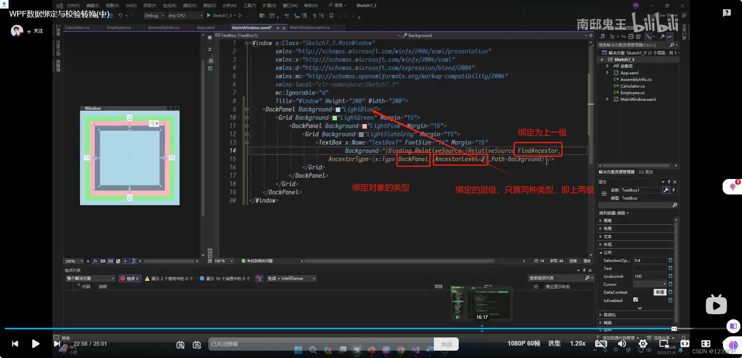The image size is (742, 358).
Task: Skip to the next video
Action: tap(57, 344)
